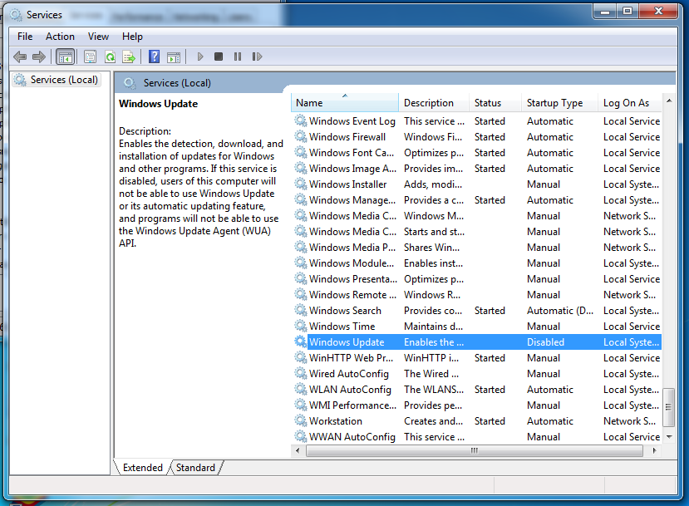Sort by the Startup Type column header
The image size is (689, 506).
pyautogui.click(x=560, y=103)
